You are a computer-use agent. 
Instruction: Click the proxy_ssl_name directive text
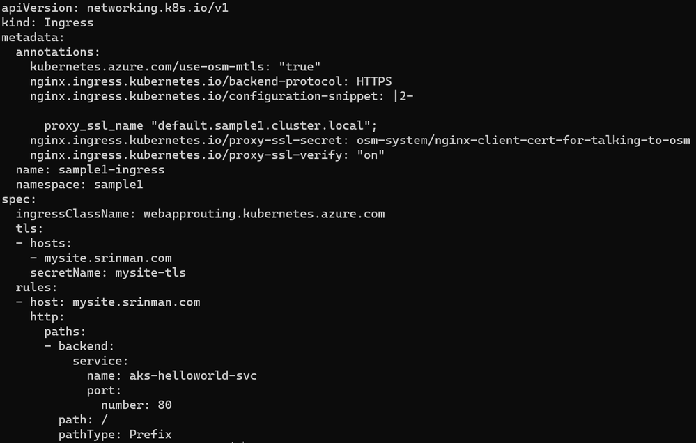click(x=93, y=125)
